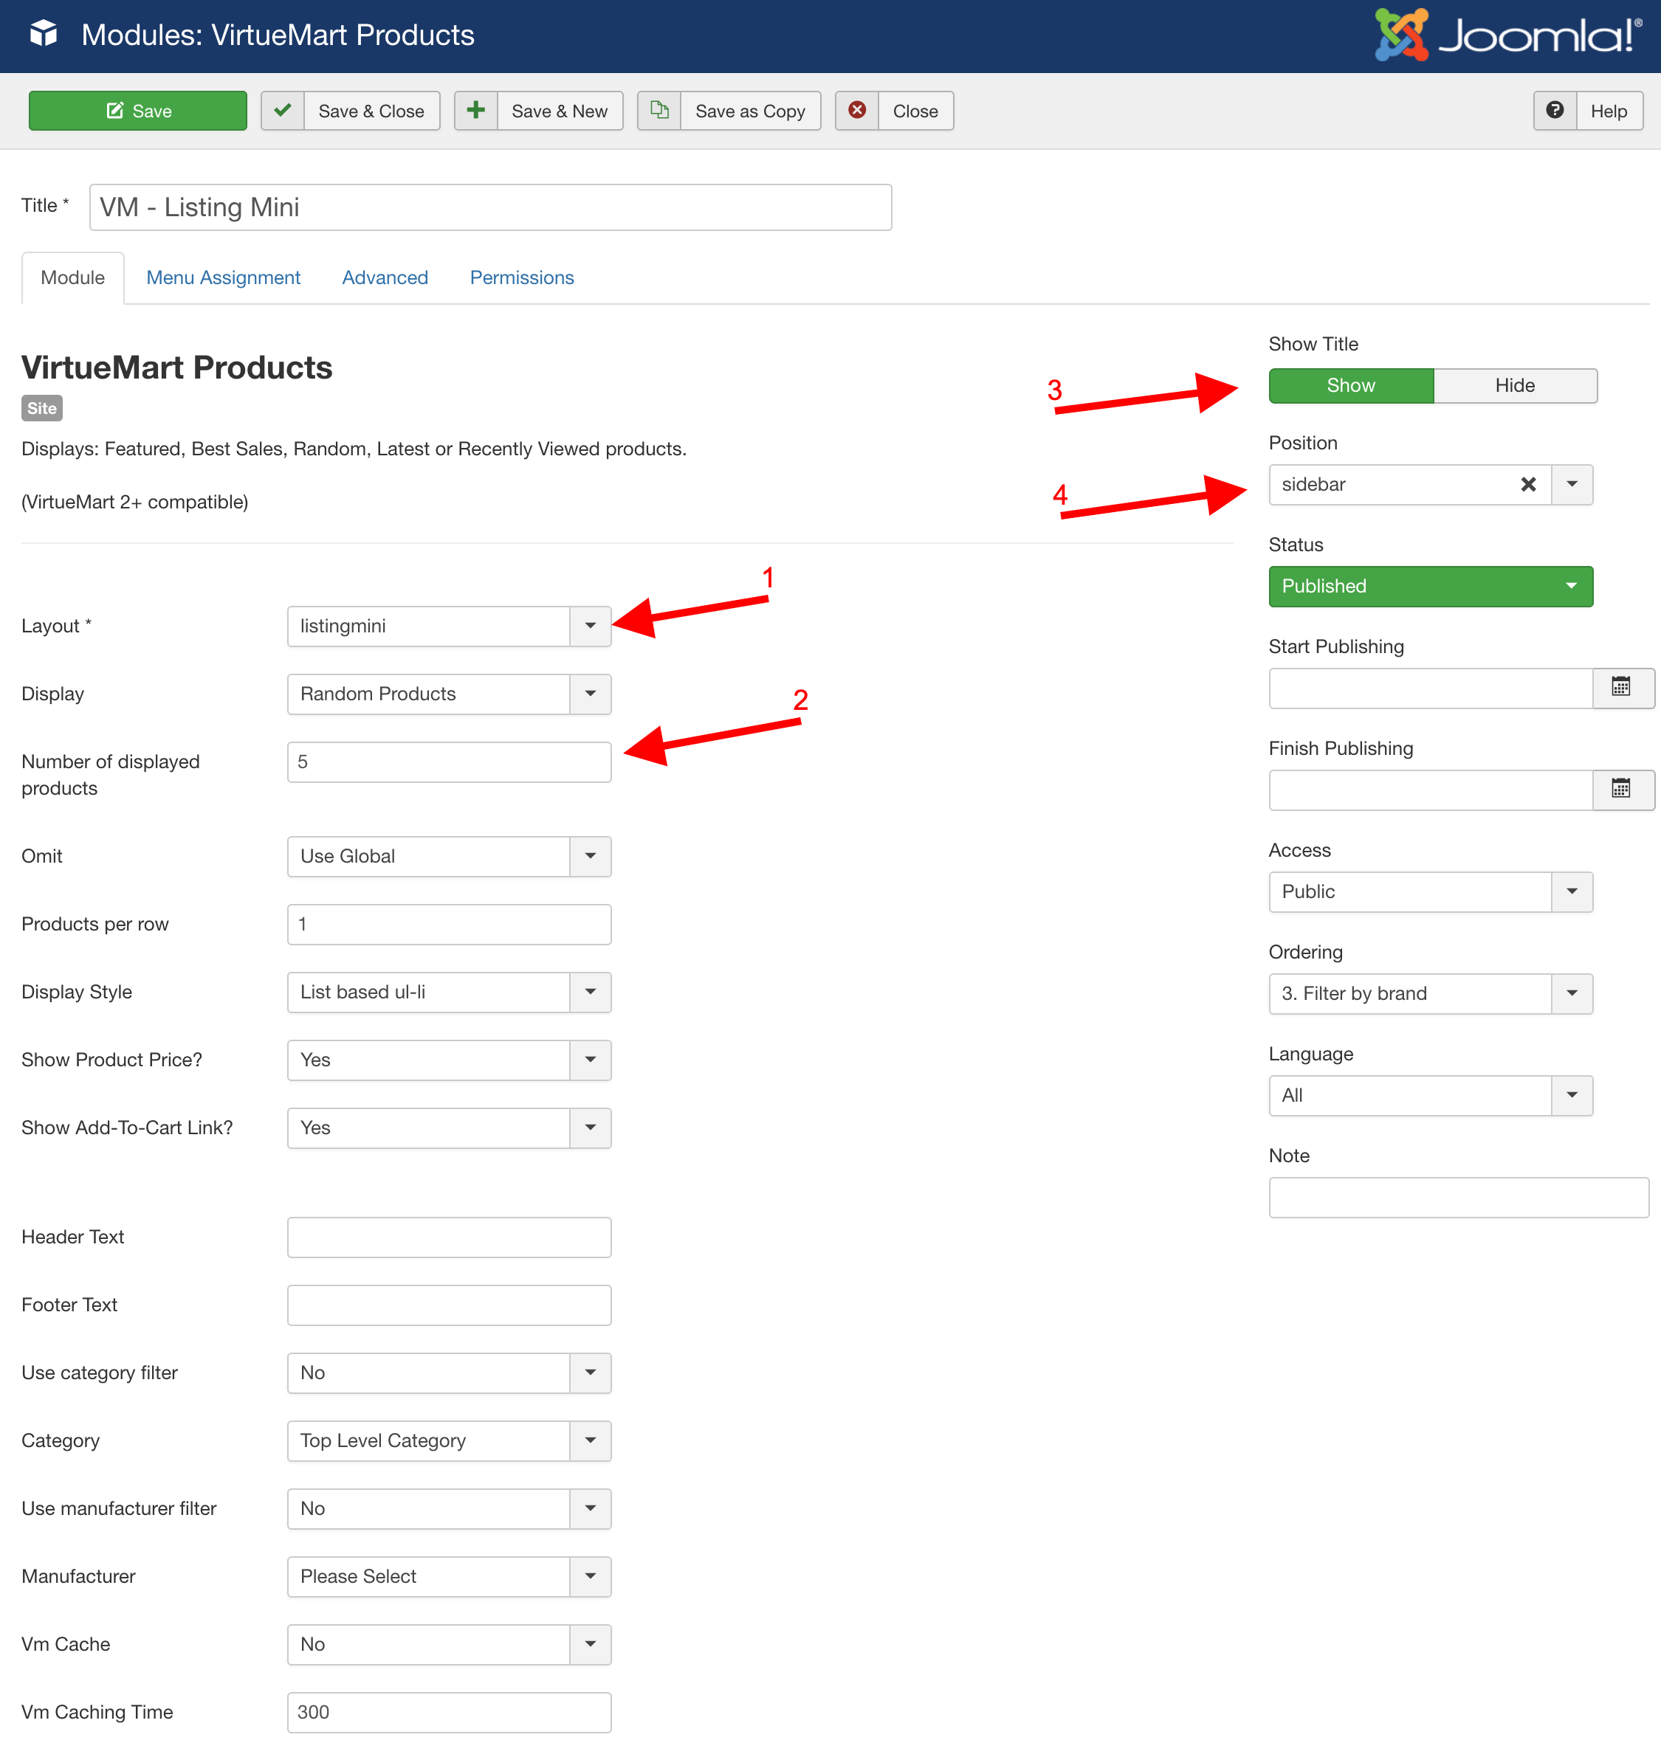Click the Note input field
The image size is (1661, 1757).
[x=1458, y=1197]
